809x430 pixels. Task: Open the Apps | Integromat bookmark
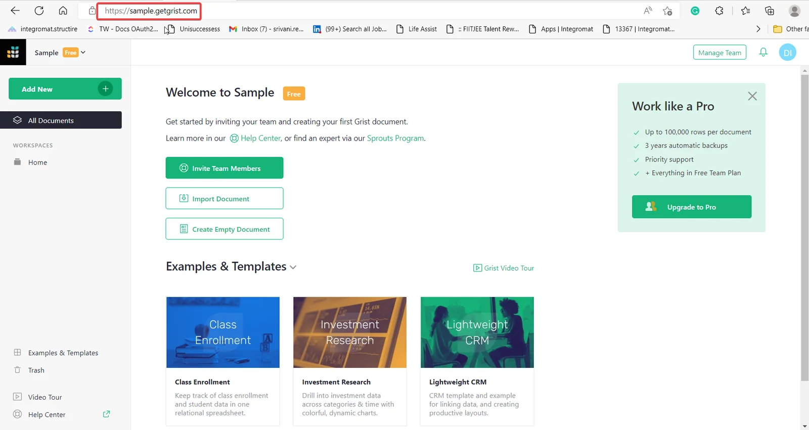coord(561,29)
